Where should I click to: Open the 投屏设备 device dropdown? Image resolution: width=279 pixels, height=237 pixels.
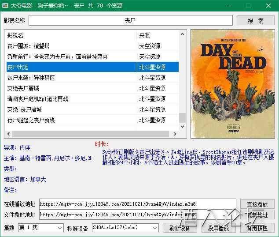(125, 228)
